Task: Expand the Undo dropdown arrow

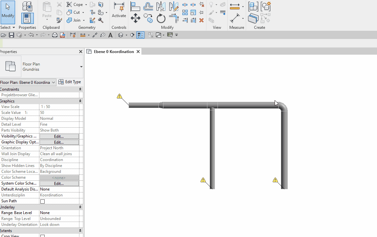Action: click(37, 34)
